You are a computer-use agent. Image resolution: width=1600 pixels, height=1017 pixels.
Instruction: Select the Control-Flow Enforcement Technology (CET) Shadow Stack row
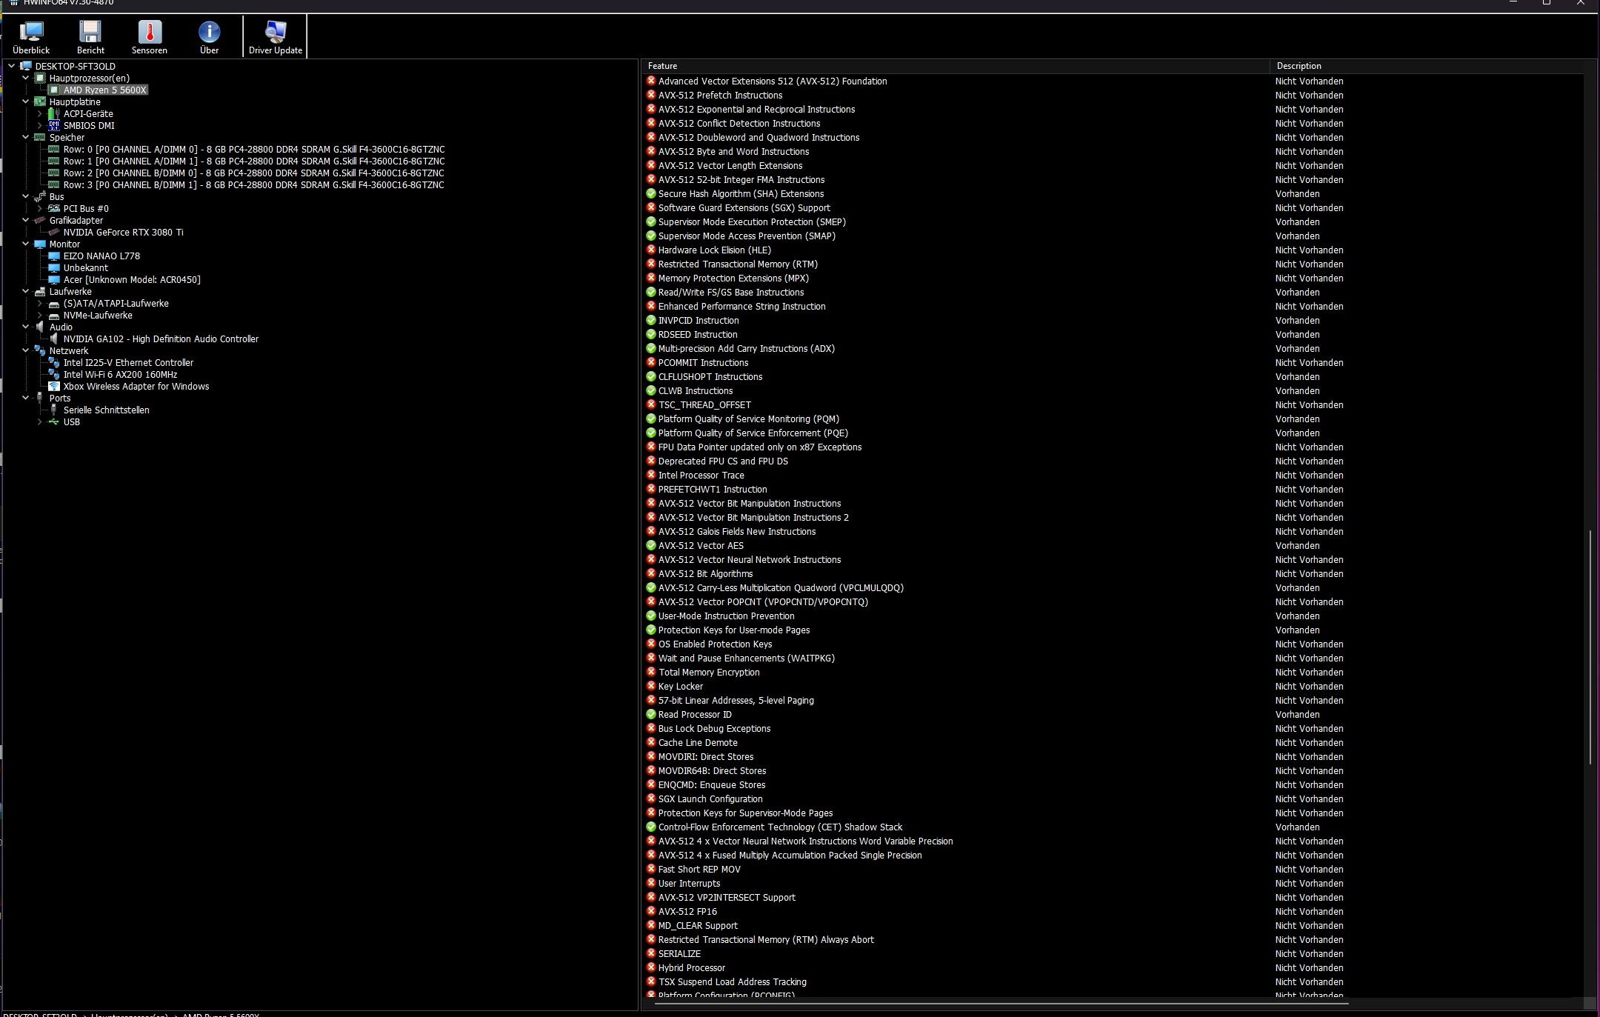coord(1113,827)
